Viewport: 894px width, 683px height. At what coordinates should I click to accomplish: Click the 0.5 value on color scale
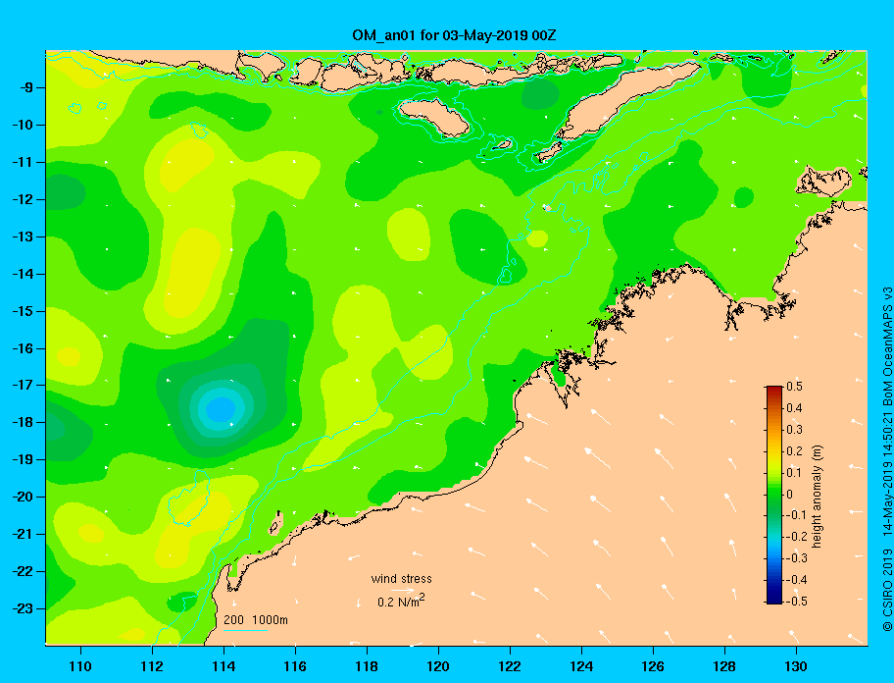coord(794,387)
